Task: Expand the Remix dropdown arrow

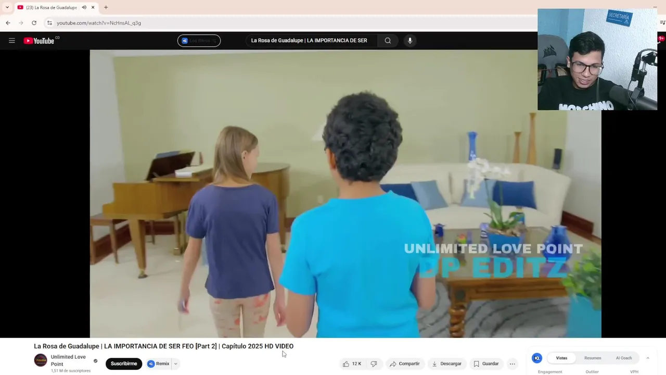Action: click(x=175, y=364)
